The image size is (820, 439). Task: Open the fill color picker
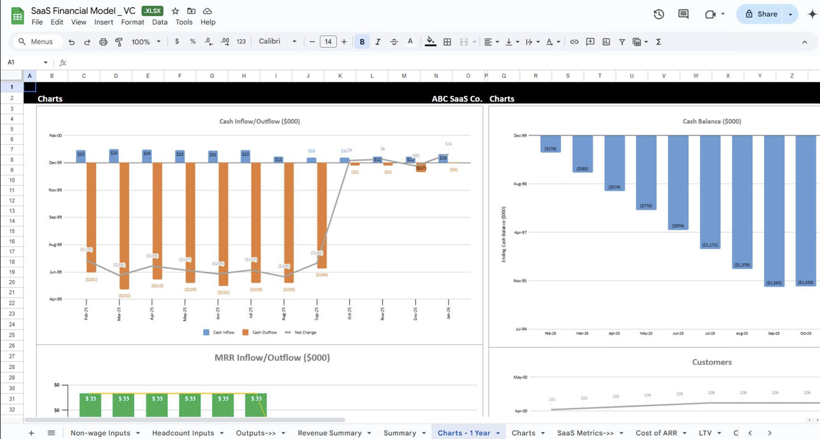(430, 41)
